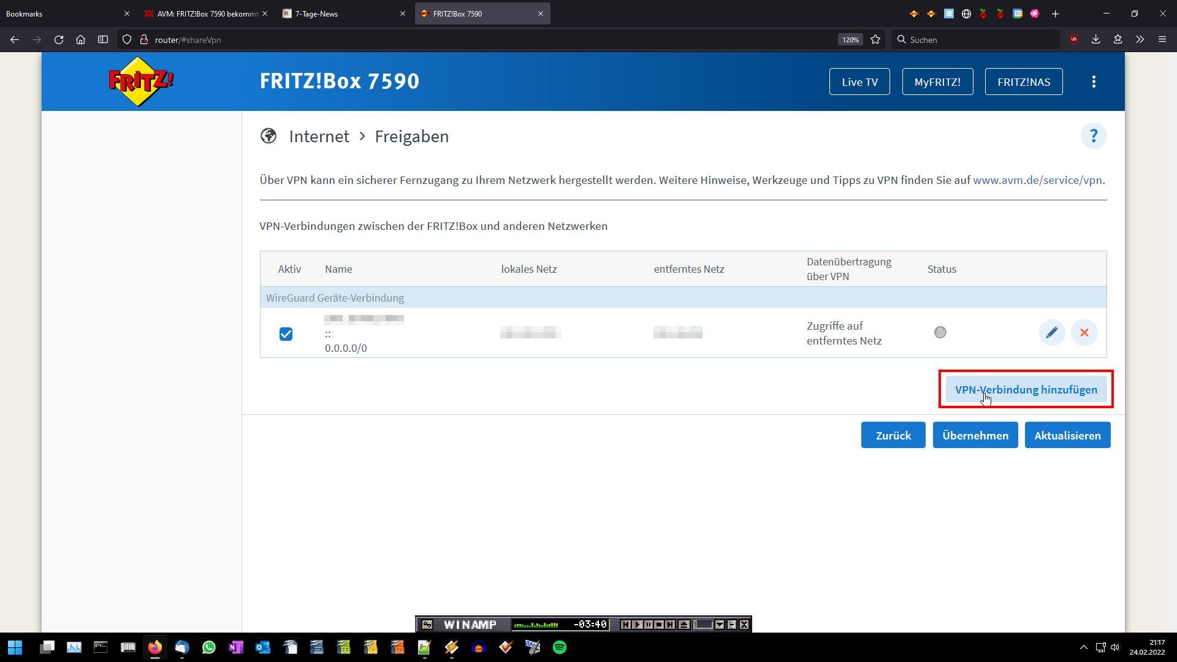Skip to previous track in Winamp
The height and width of the screenshot is (662, 1177).
[x=626, y=625]
